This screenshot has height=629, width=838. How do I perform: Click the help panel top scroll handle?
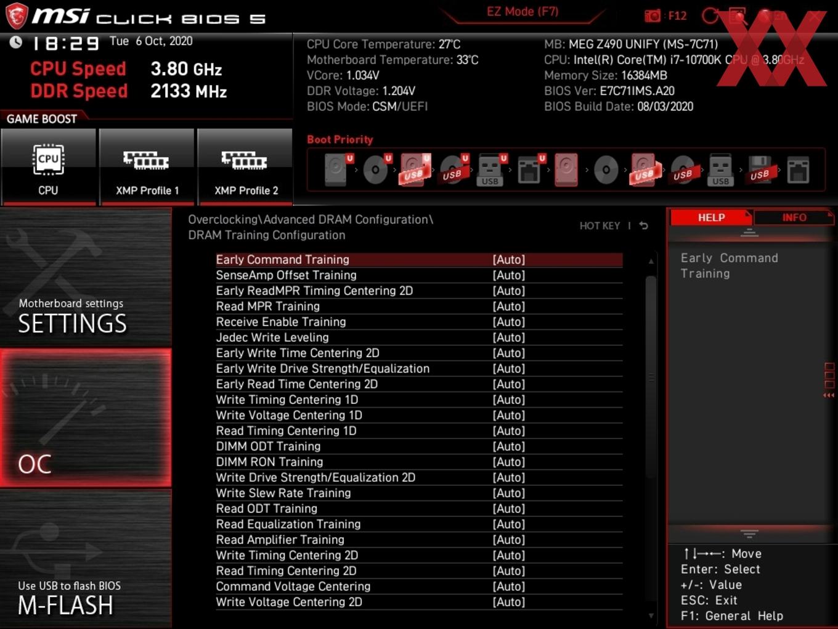point(749,232)
